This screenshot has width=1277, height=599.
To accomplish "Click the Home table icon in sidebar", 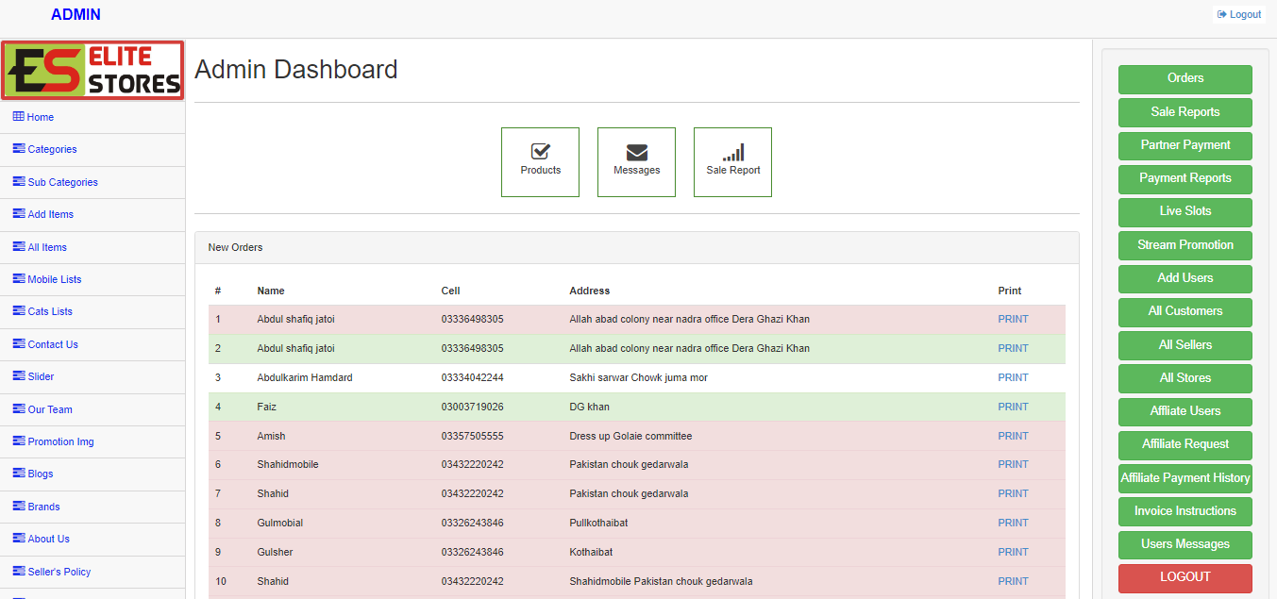I will pos(18,116).
